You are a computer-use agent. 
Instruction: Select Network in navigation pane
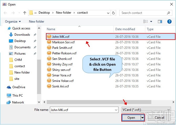point(15,102)
